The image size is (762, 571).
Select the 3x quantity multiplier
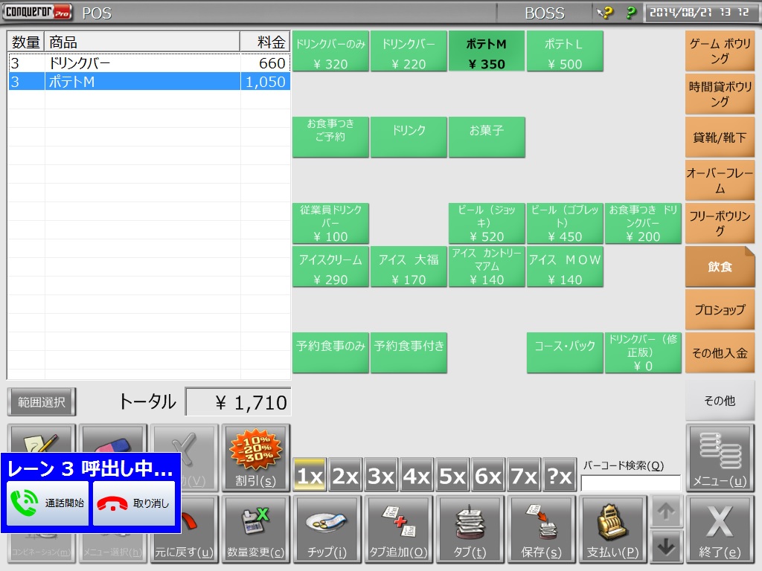(x=381, y=476)
